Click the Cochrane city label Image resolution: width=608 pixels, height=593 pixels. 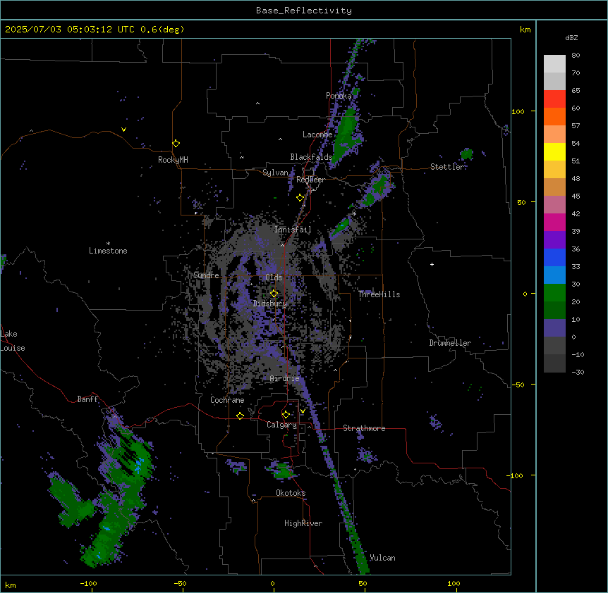[x=227, y=400]
